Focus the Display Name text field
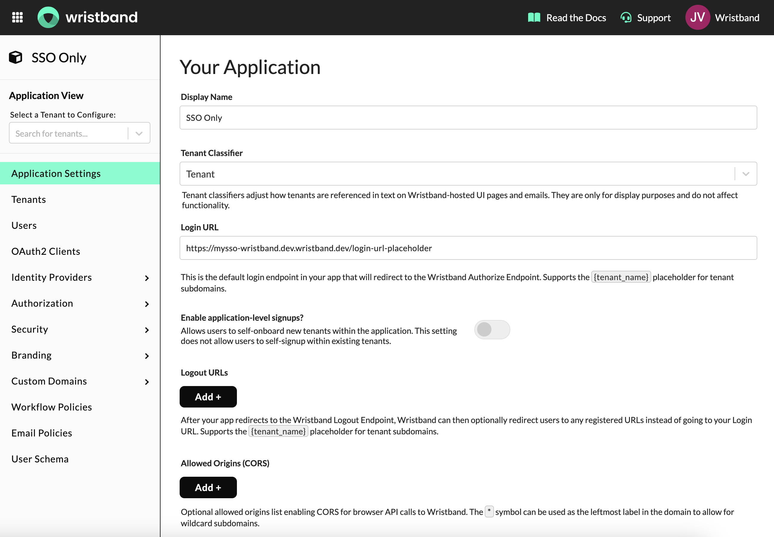Screen dimensions: 774x537 (x=468, y=118)
